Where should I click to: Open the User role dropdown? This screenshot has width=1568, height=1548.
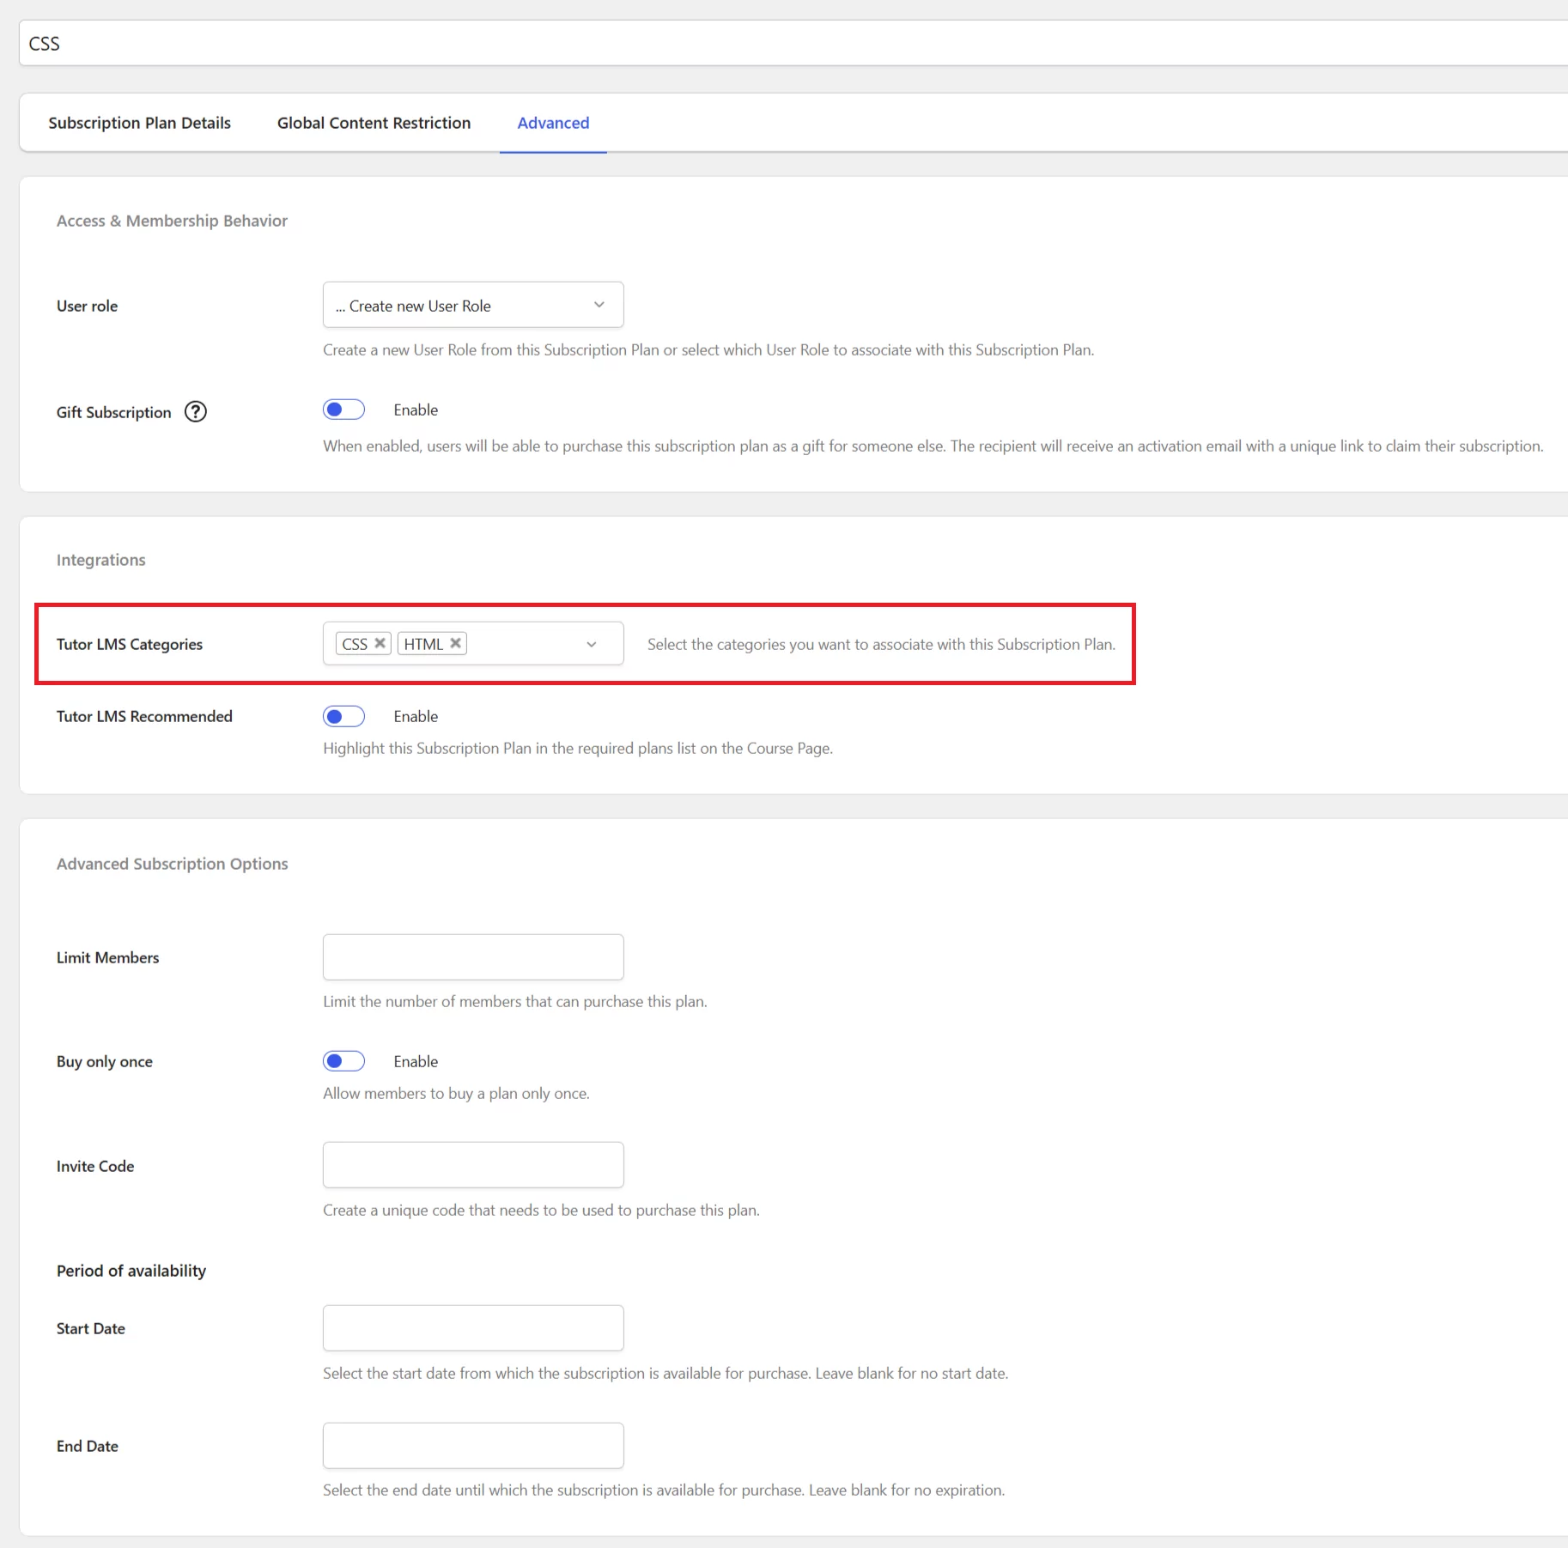click(473, 305)
